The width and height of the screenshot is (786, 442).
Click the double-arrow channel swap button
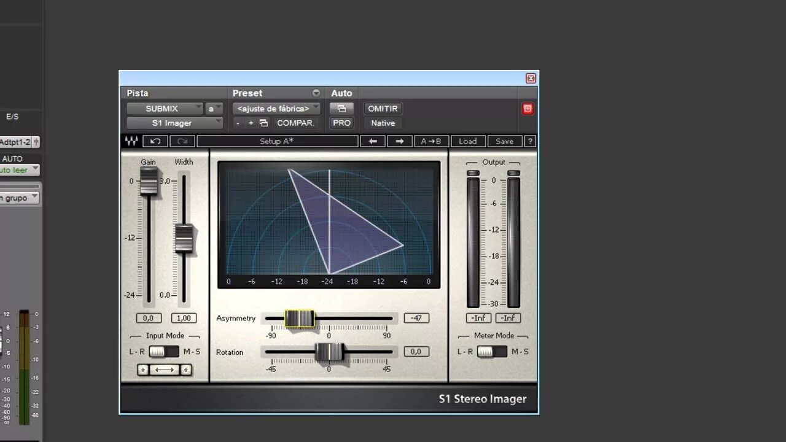(x=165, y=370)
